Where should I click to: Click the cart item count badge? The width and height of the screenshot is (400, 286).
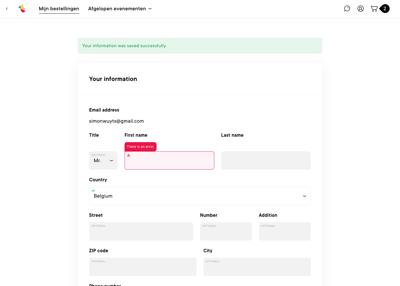(385, 9)
